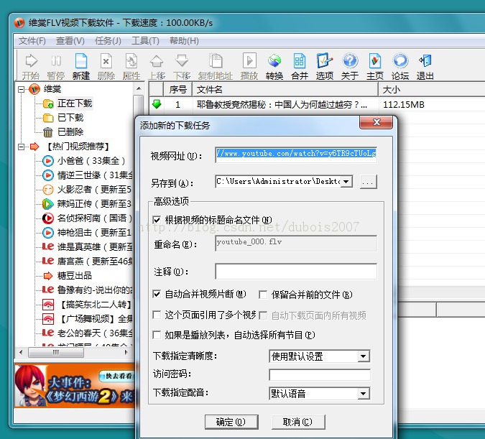Open the Convert (转换) tool

click(274, 66)
